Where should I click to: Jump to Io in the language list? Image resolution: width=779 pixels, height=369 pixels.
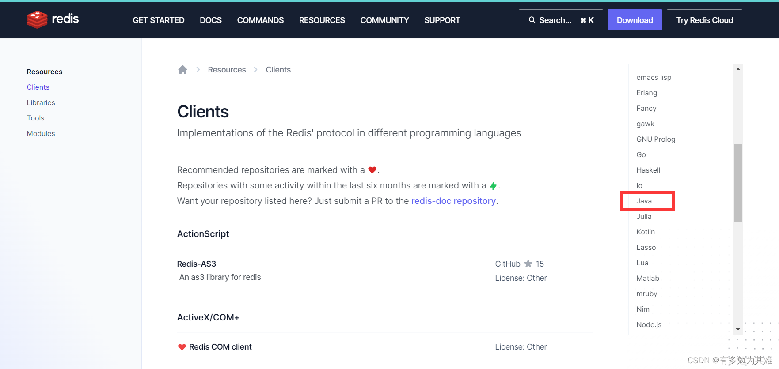coord(639,185)
